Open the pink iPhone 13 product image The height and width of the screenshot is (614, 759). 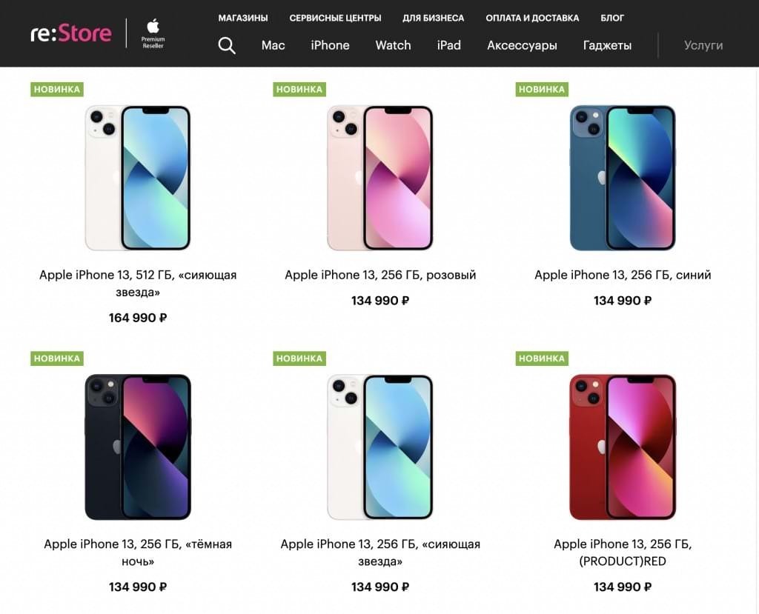click(x=379, y=178)
